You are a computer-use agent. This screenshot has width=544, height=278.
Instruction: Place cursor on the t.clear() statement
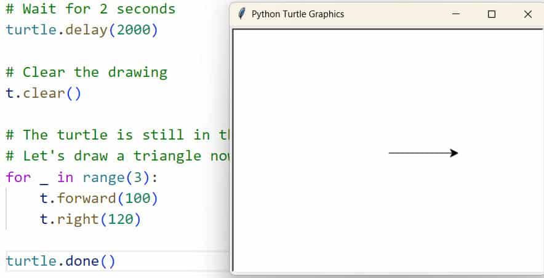click(43, 93)
